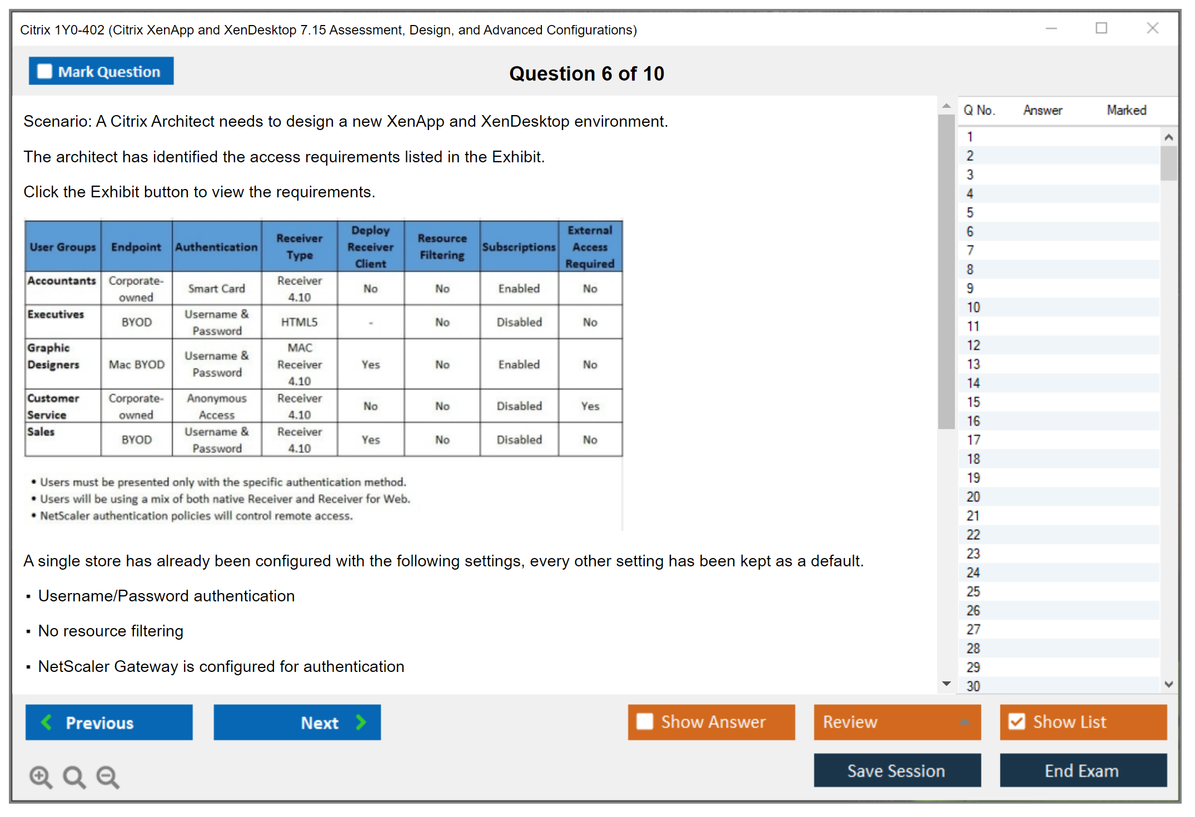Click the question pane vertical scrollbar
Screen dimensions: 1195x817
[946, 272]
